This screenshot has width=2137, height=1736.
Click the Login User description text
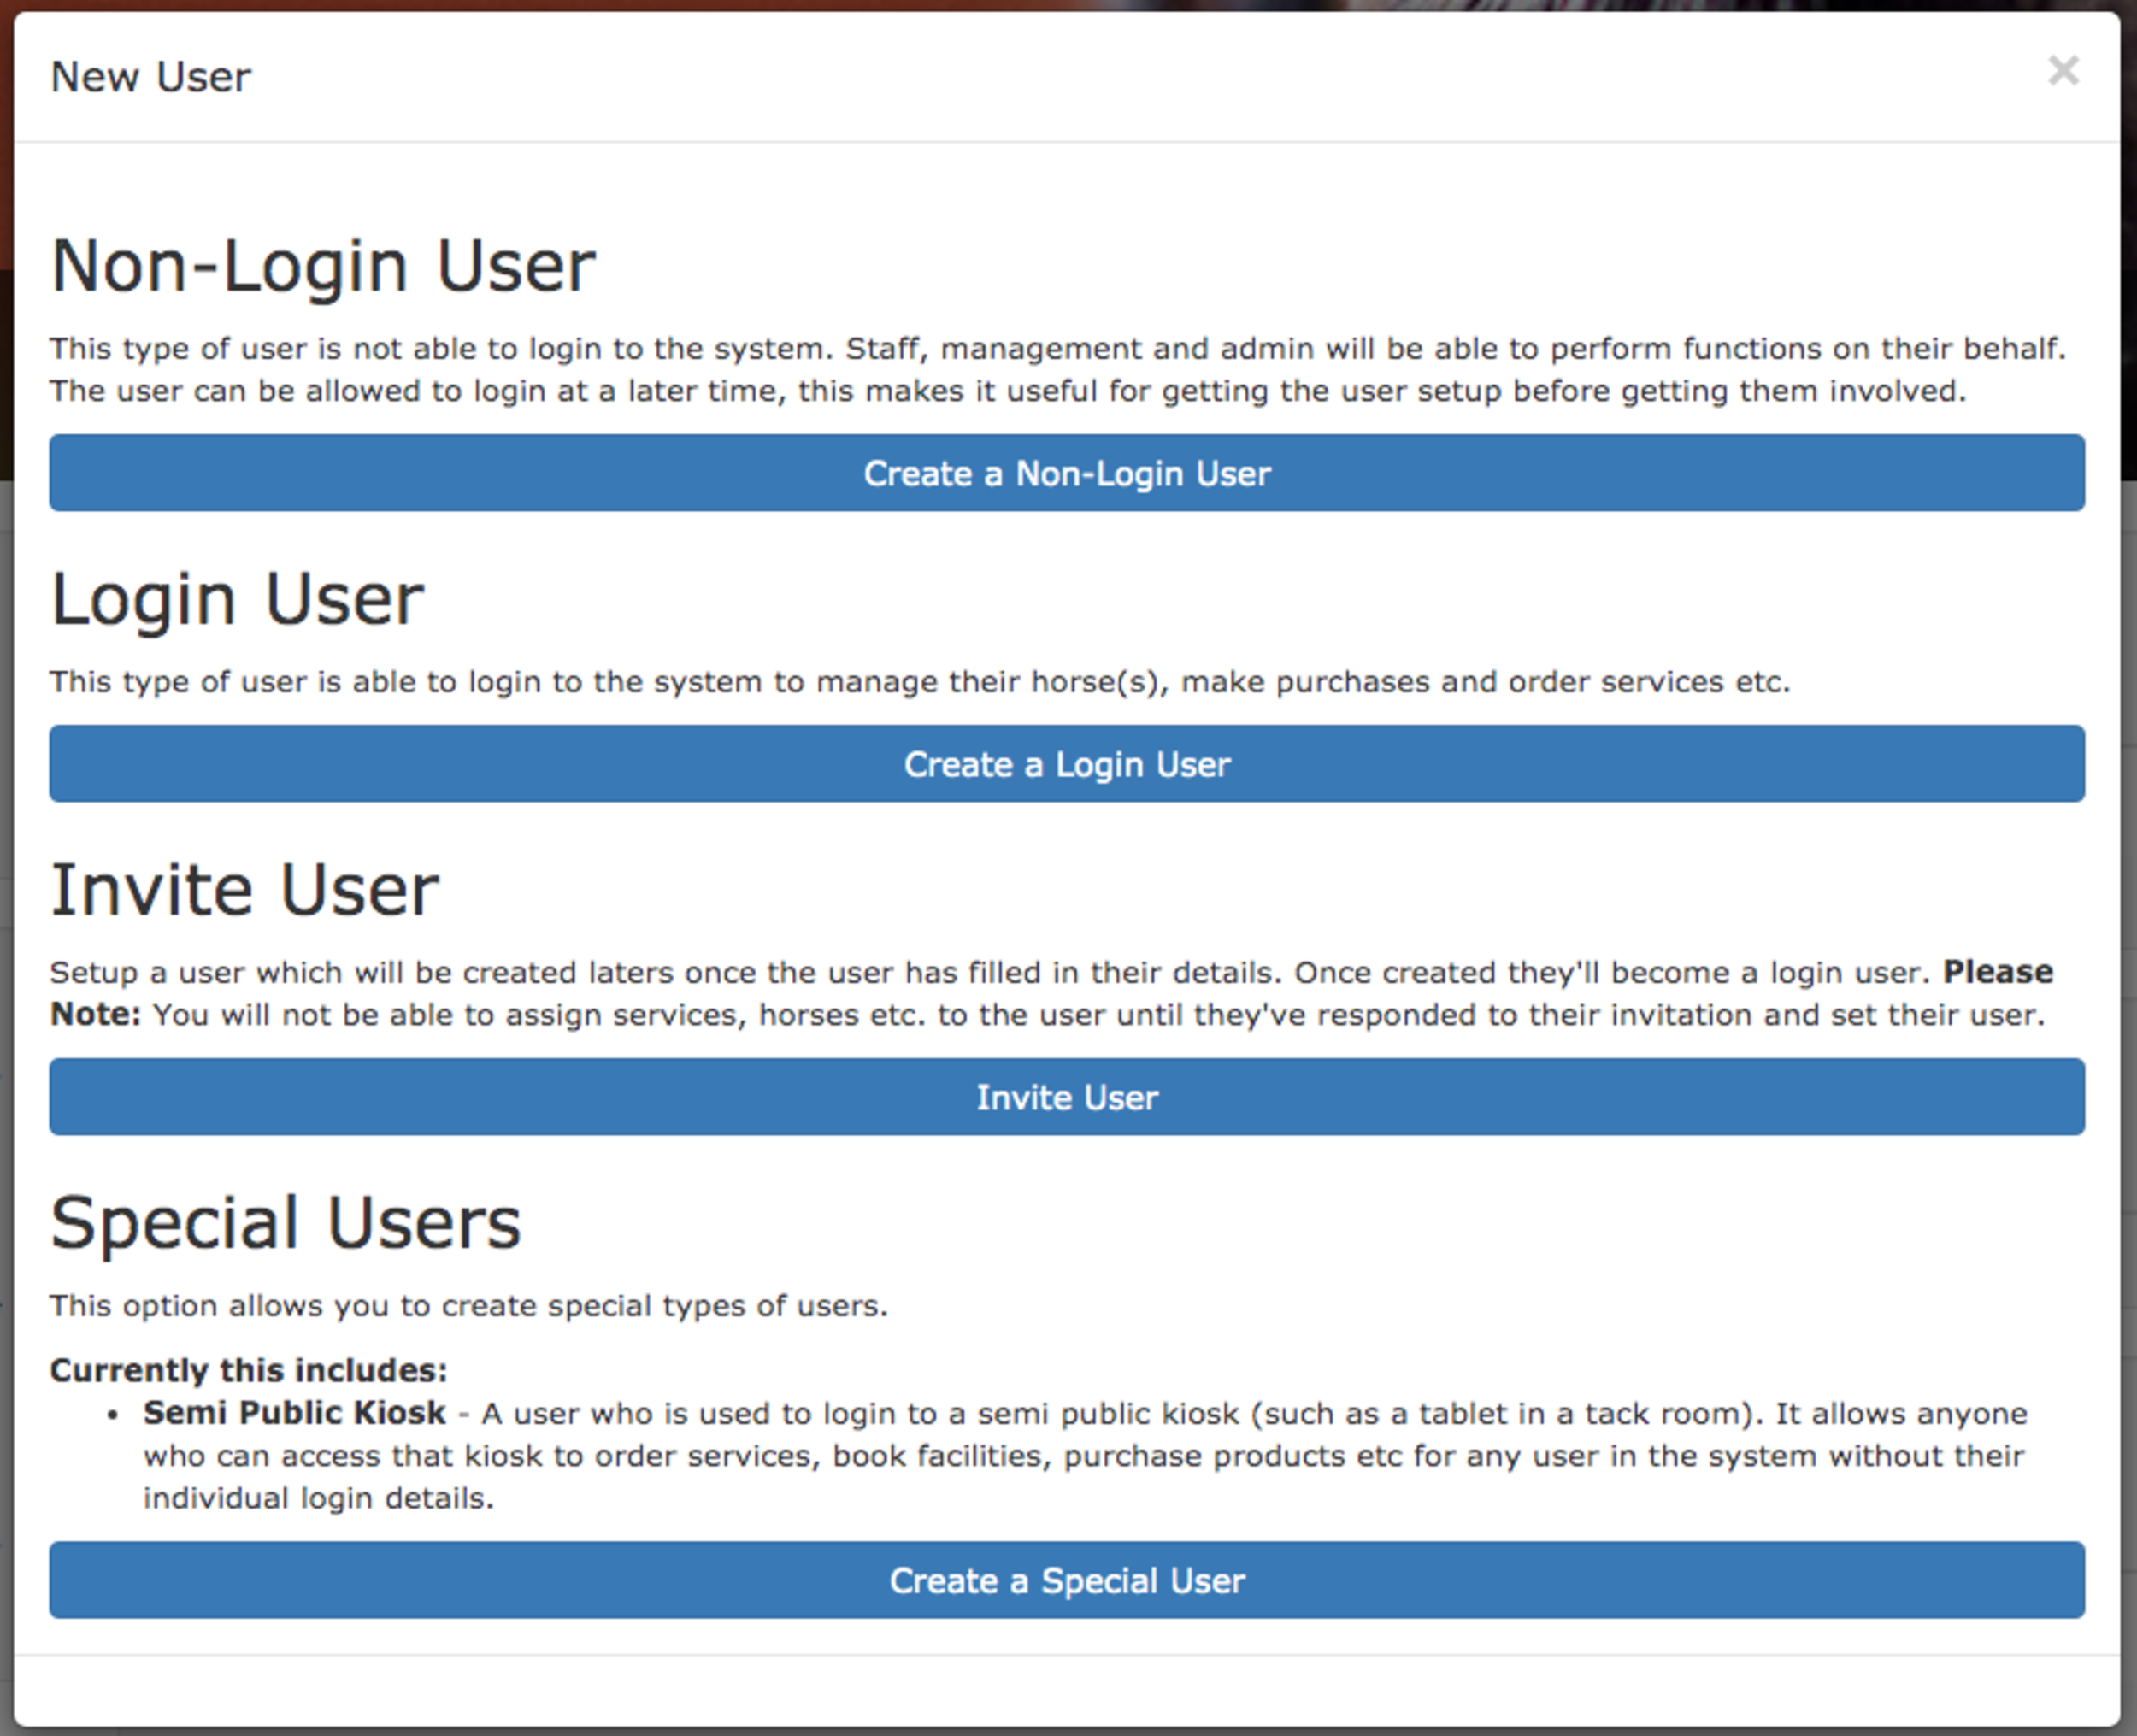click(920, 682)
